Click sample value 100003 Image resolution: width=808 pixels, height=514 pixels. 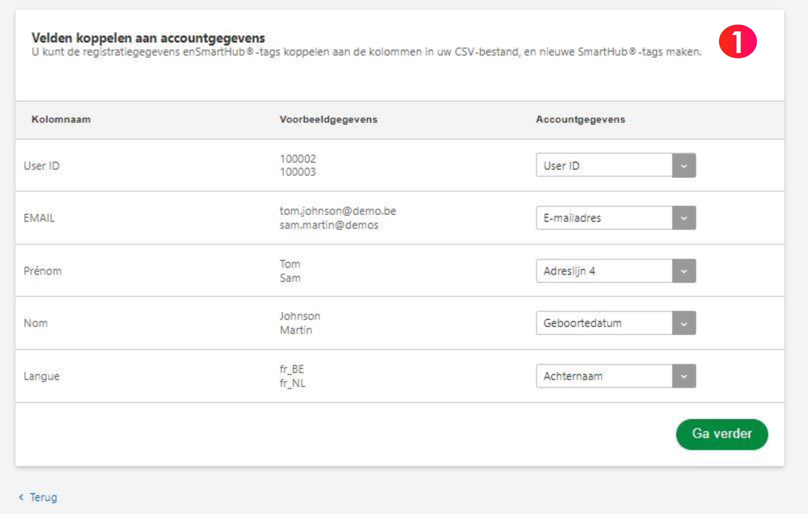(298, 172)
